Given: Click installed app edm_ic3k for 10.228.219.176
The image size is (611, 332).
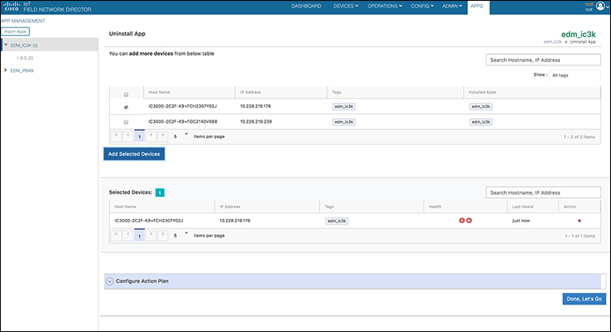Looking at the screenshot, I should pyautogui.click(x=481, y=107).
